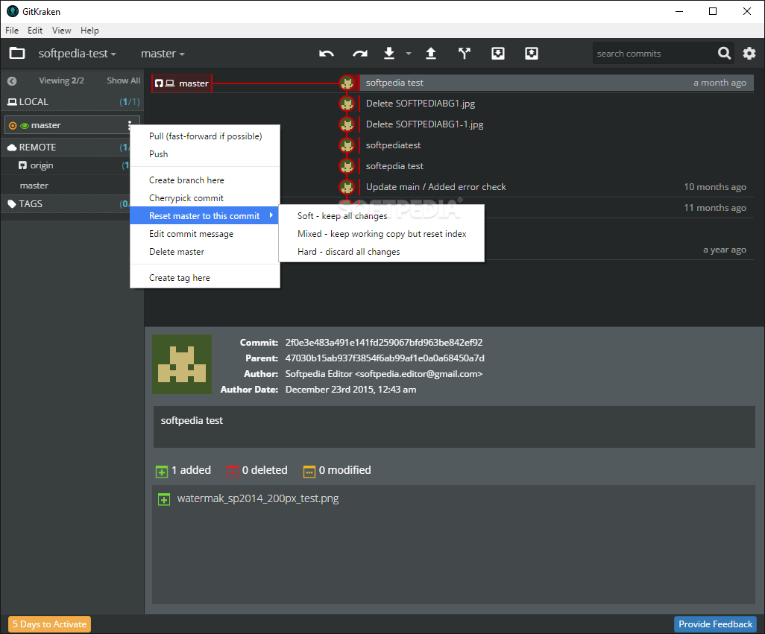This screenshot has height=634, width=765.
Task: Click the search magnifier icon
Action: coord(725,53)
